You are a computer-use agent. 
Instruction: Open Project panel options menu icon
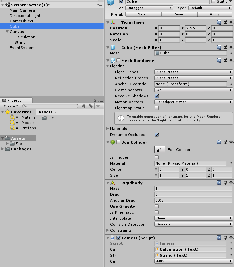[100, 101]
